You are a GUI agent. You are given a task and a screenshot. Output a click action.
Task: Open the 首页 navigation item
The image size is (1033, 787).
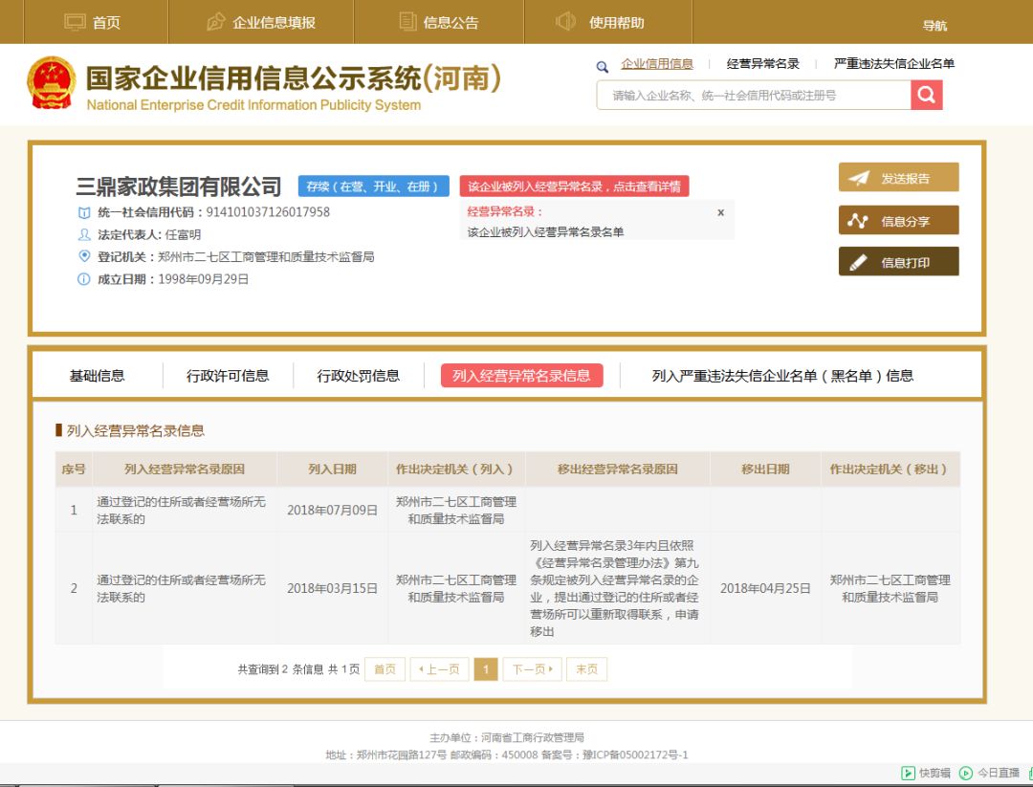[96, 22]
